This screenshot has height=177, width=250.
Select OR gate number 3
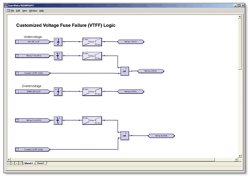pyautogui.click(x=125, y=71)
